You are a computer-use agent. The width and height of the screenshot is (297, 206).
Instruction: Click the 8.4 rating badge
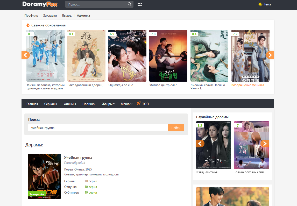click(194, 34)
